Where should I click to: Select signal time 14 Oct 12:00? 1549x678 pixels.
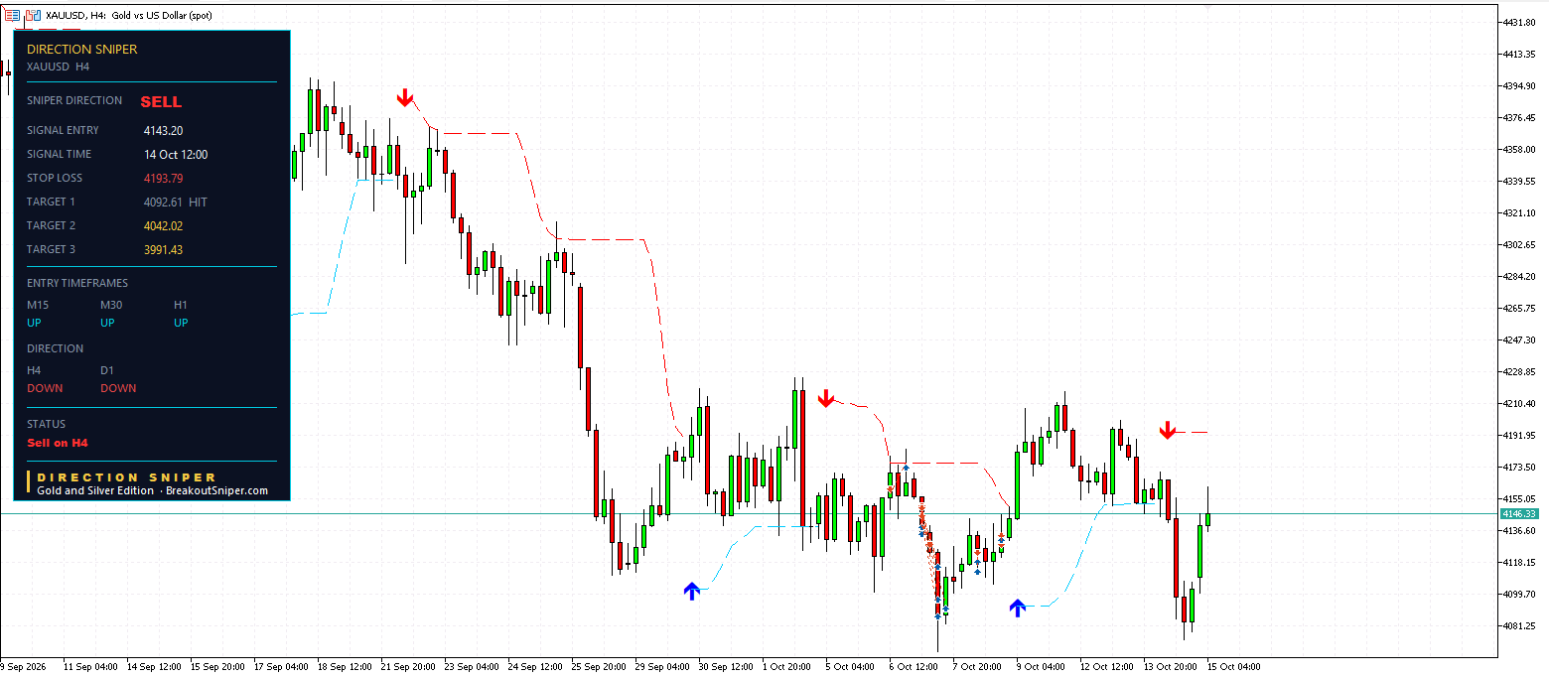click(176, 154)
